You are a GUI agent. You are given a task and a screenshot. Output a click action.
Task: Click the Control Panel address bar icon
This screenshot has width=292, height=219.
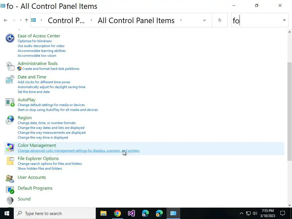33,20
